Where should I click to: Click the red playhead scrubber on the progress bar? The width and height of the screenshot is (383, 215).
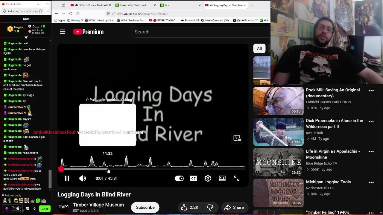coord(61,169)
